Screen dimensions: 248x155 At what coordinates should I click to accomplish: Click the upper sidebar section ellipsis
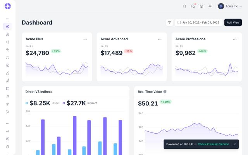coord(8,19)
